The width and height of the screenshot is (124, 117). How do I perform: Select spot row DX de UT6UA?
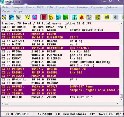pos(60,52)
